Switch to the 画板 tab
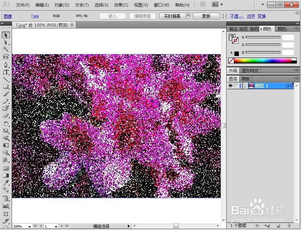The width and height of the screenshot is (301, 230). click(x=245, y=79)
